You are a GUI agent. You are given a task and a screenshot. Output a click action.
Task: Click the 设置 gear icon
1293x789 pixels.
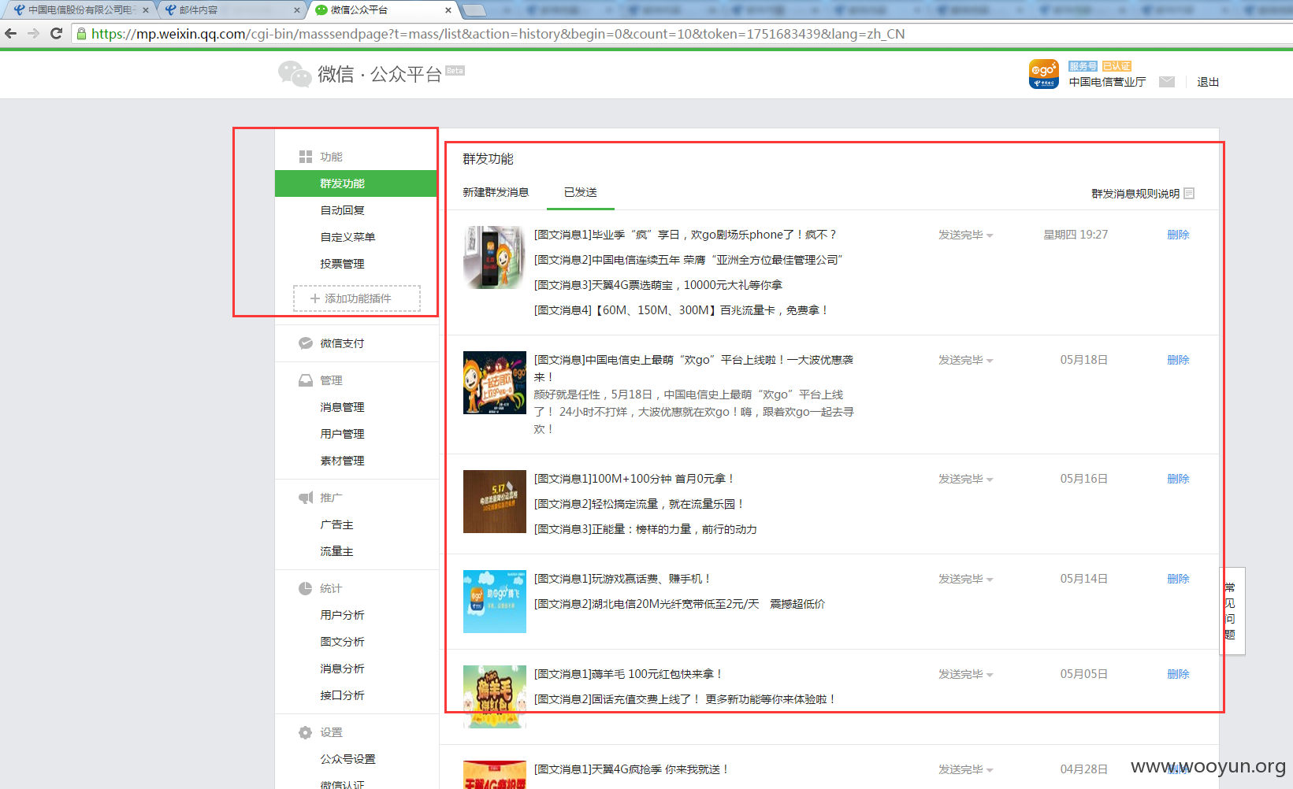(x=306, y=732)
